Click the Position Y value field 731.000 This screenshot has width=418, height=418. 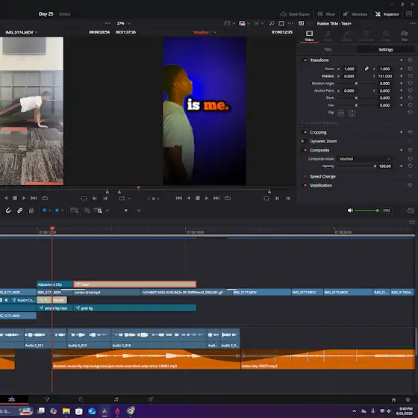pyautogui.click(x=384, y=76)
